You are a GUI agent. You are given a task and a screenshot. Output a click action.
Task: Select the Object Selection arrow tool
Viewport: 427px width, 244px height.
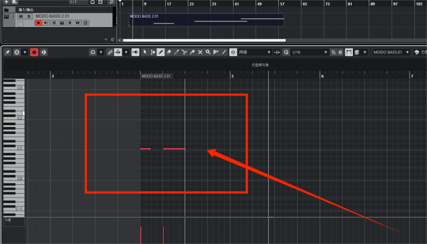pyautogui.click(x=145, y=52)
